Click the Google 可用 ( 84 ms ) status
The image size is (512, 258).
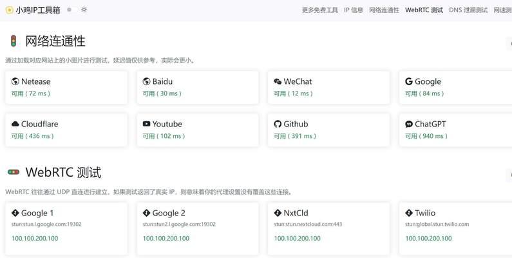424,94
